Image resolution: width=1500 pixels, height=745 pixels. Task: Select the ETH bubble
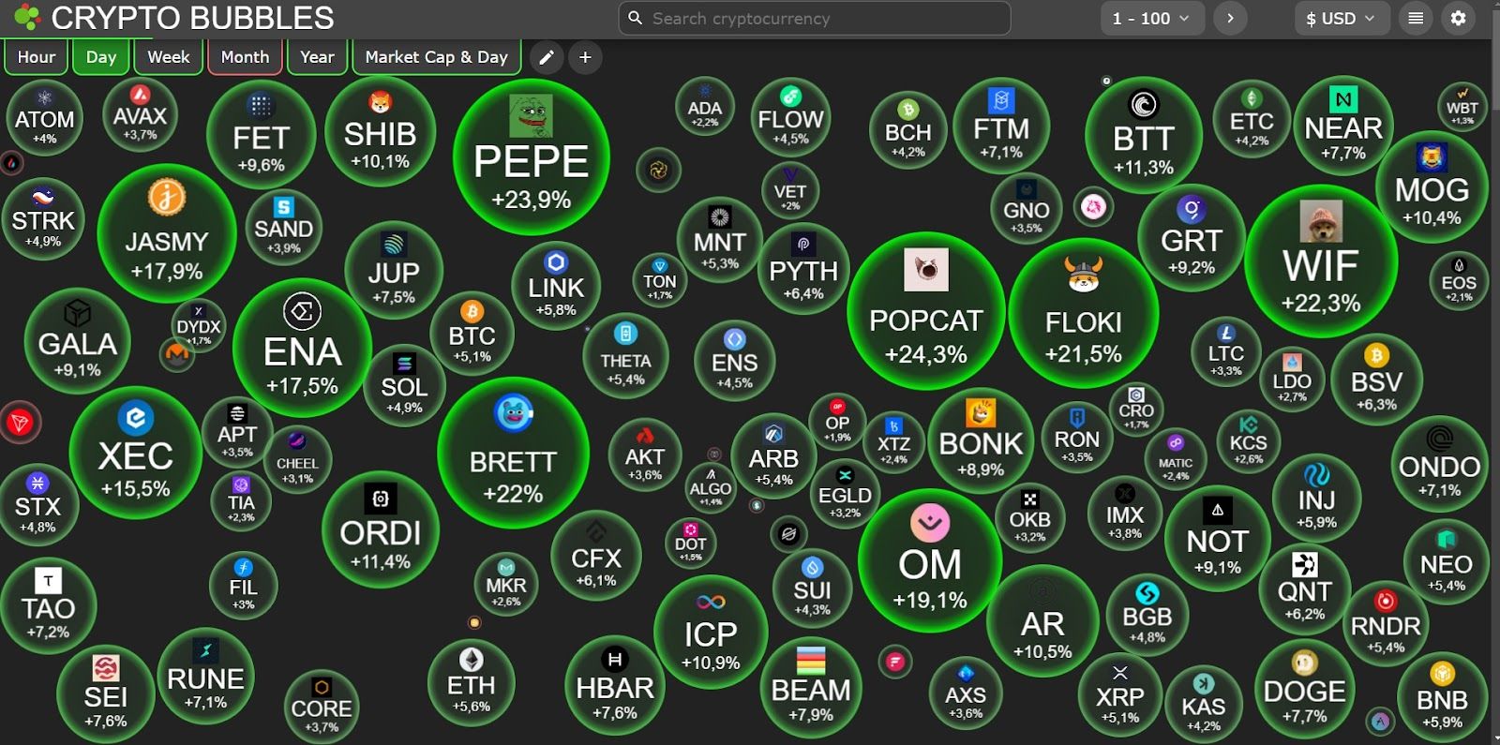(471, 684)
